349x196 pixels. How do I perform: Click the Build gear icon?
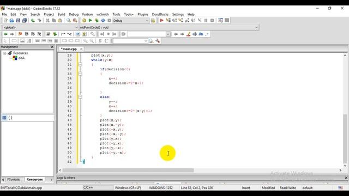(x=84, y=21)
